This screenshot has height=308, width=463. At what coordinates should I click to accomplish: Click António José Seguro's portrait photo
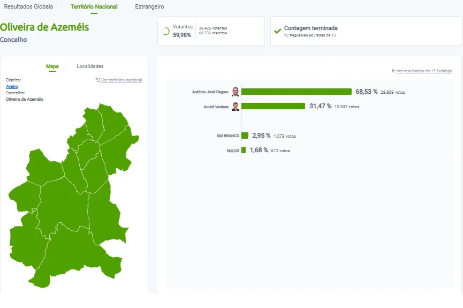pos(236,92)
